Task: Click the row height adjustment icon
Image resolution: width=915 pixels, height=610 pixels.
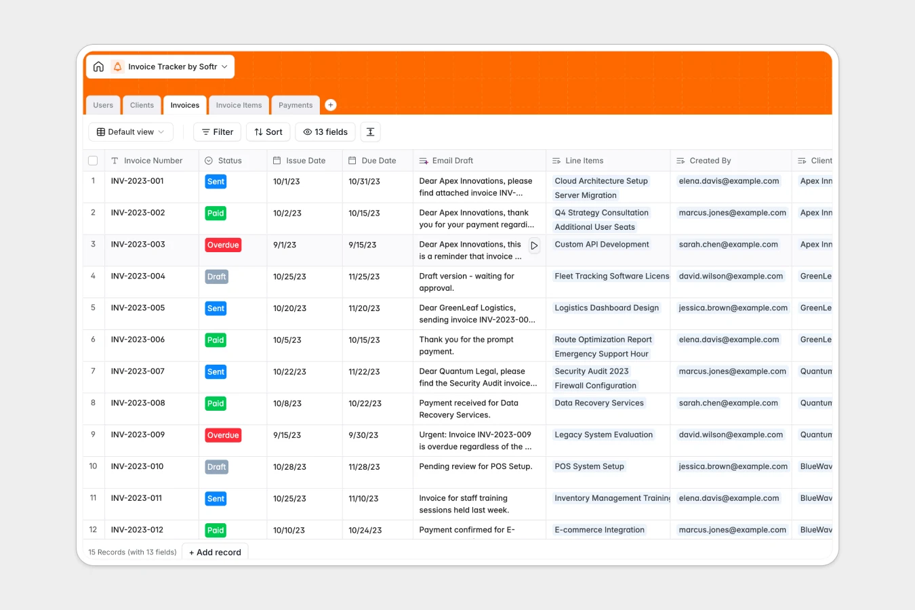Action: pyautogui.click(x=370, y=131)
